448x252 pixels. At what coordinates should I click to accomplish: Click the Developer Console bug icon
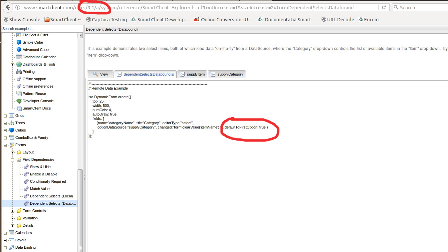19,101
